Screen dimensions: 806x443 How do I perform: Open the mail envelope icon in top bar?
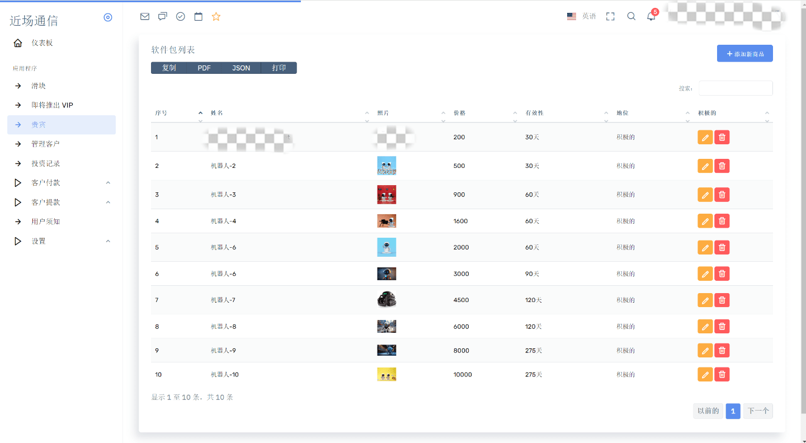145,16
